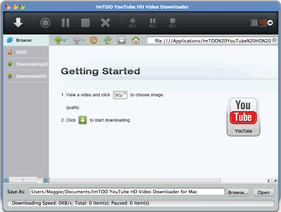Viewport: 281px width, 212px height.
Task: Clear the address bar with x button
Action: click(274, 40)
